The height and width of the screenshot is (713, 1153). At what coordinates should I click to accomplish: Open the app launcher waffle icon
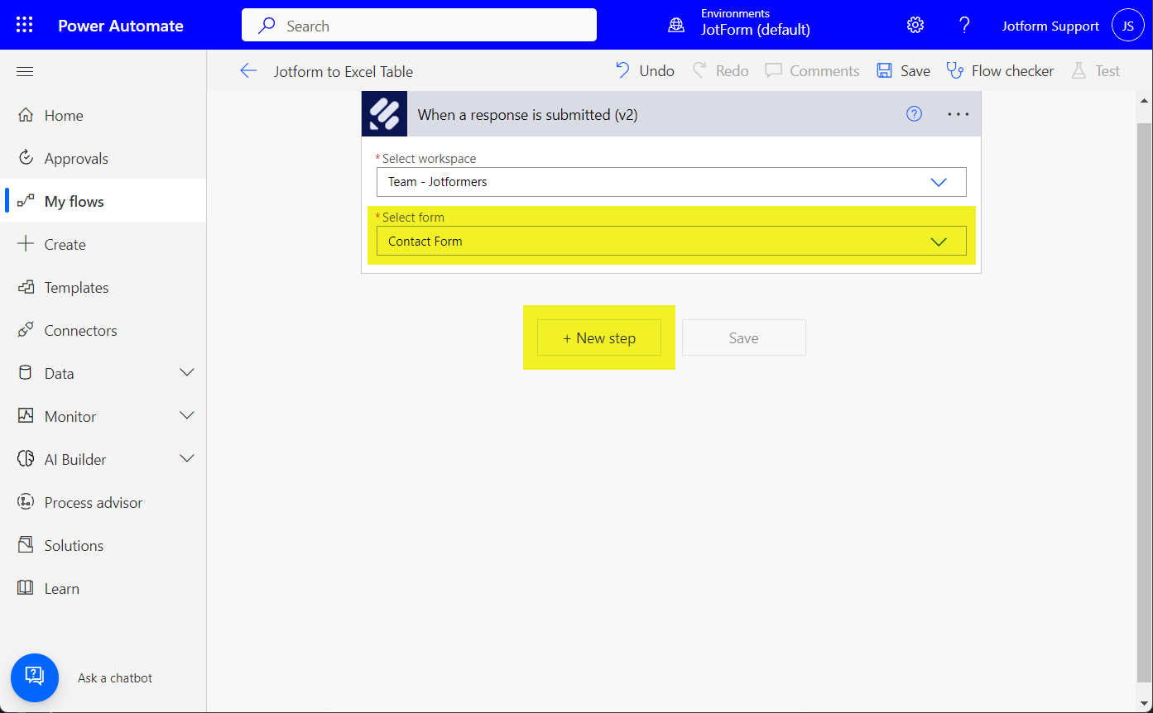coord(25,25)
